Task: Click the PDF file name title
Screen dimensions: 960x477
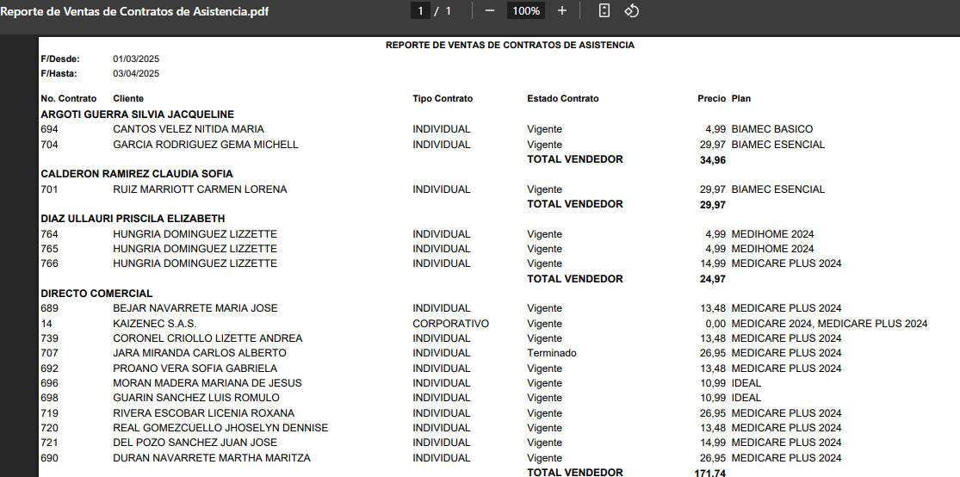Action: 134,11
